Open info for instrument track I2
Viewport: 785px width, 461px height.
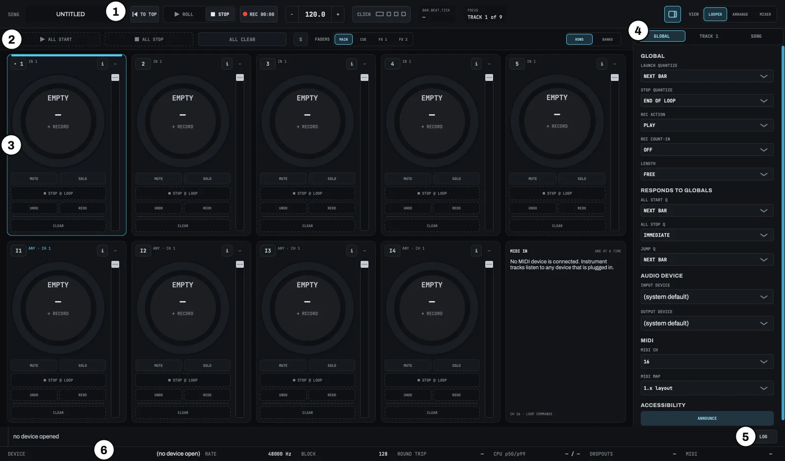[227, 251]
